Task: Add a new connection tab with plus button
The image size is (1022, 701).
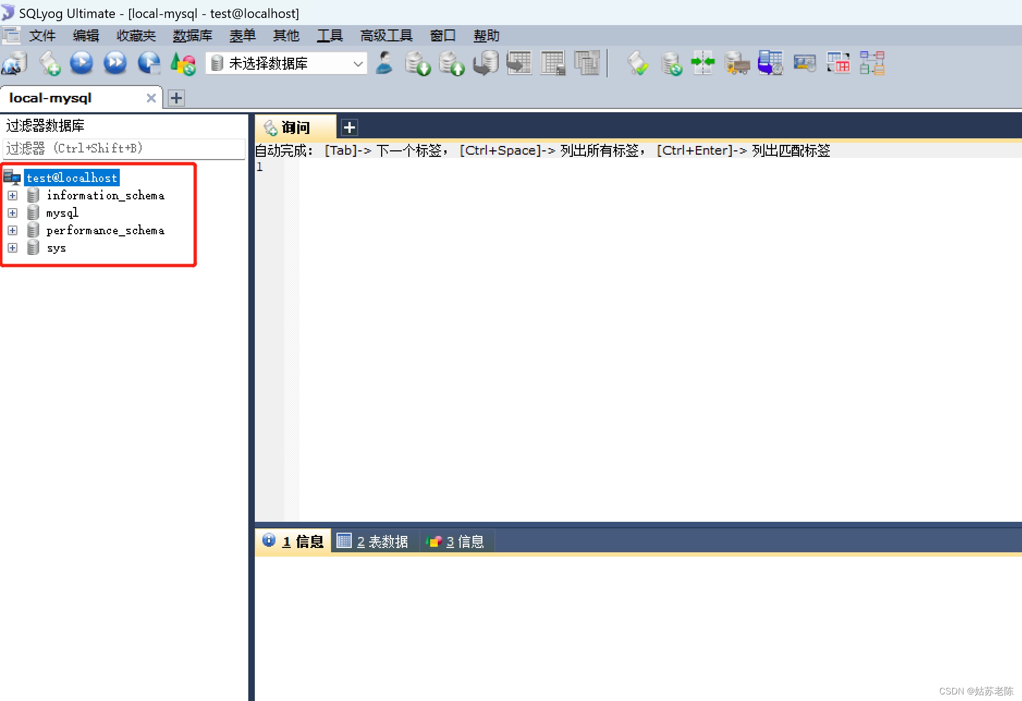Action: (176, 98)
